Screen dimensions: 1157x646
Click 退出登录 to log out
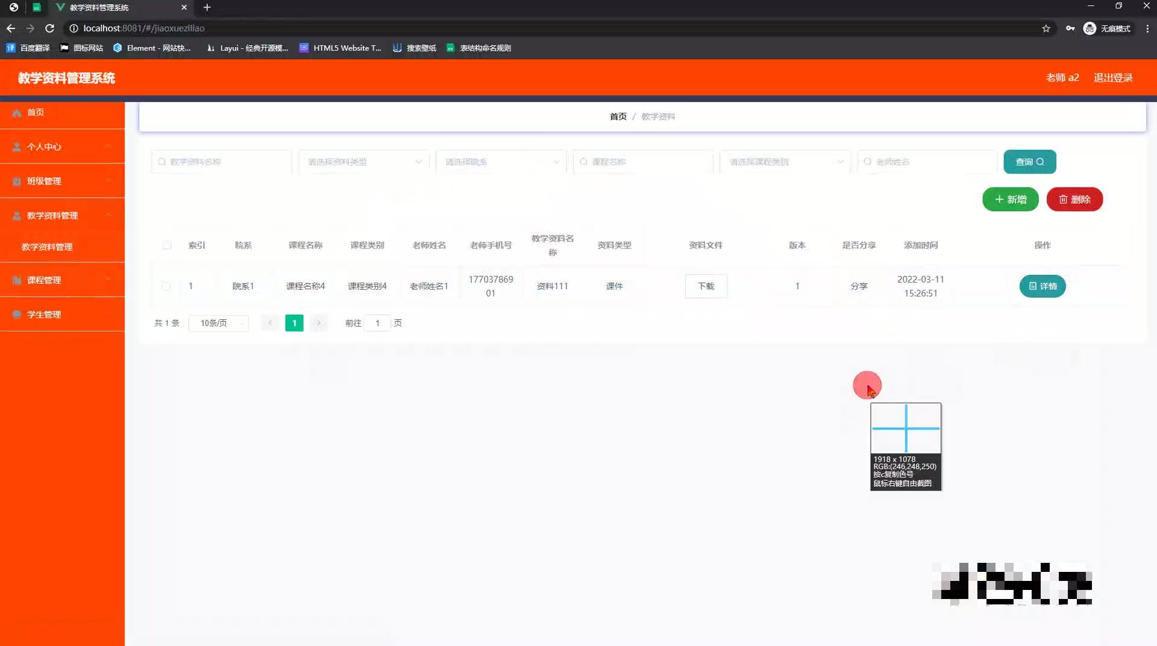pos(1113,78)
